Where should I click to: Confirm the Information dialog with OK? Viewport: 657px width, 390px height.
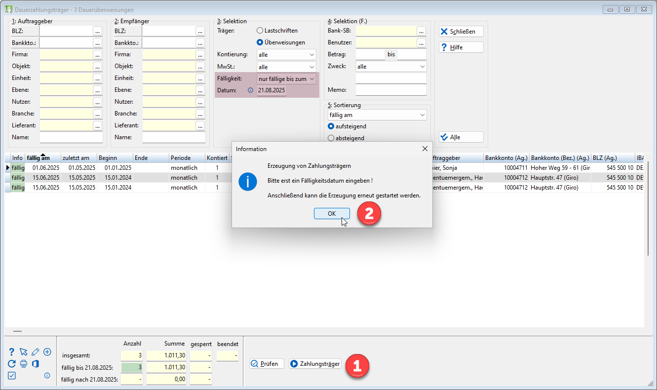(x=332, y=213)
